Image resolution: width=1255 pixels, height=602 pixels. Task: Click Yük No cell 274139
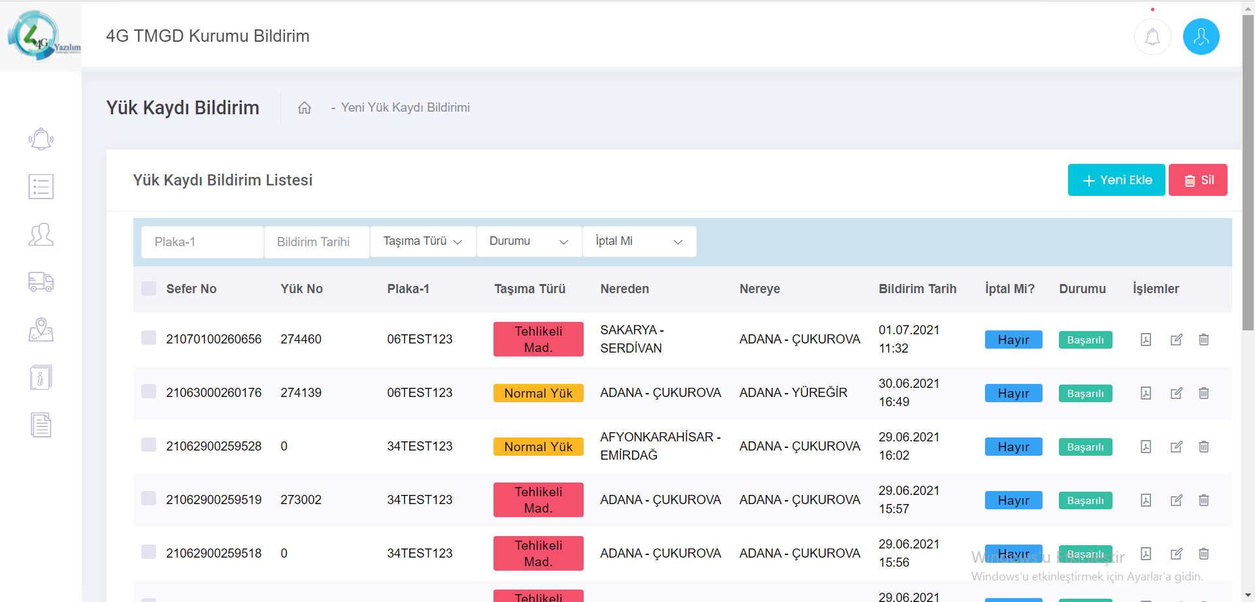point(301,392)
